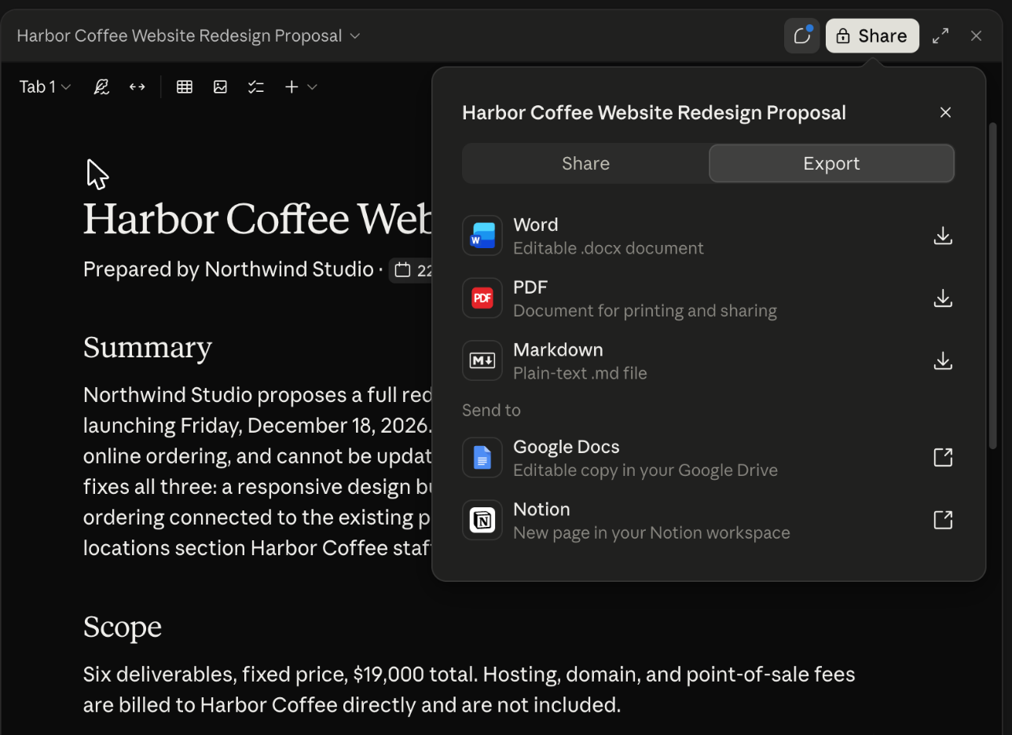
Task: Click the Markdown M↓ icon
Action: pyautogui.click(x=482, y=361)
